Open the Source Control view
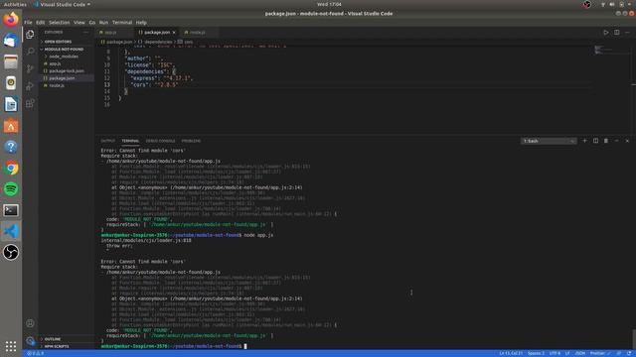 [30, 68]
